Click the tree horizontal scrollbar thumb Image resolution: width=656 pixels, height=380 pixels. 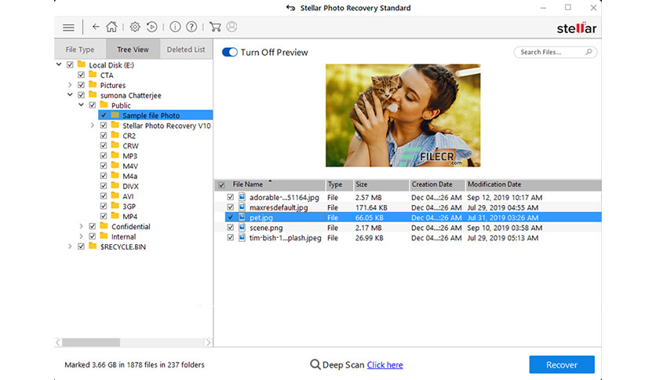[91, 342]
